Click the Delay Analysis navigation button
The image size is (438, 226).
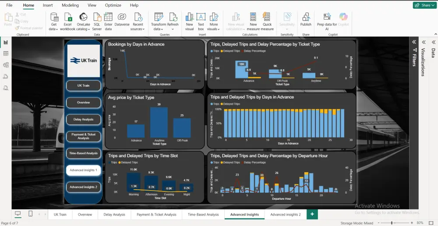click(83, 119)
